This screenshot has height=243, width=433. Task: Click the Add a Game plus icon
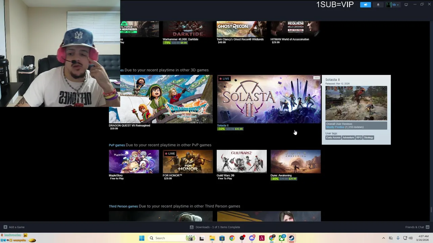(x=5, y=227)
